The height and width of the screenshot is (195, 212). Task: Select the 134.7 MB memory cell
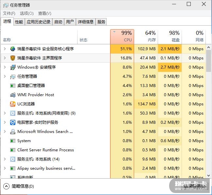(x=146, y=104)
